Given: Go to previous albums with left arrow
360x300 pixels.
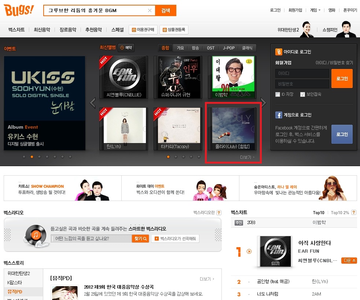Looking at the screenshot, I should [93, 103].
